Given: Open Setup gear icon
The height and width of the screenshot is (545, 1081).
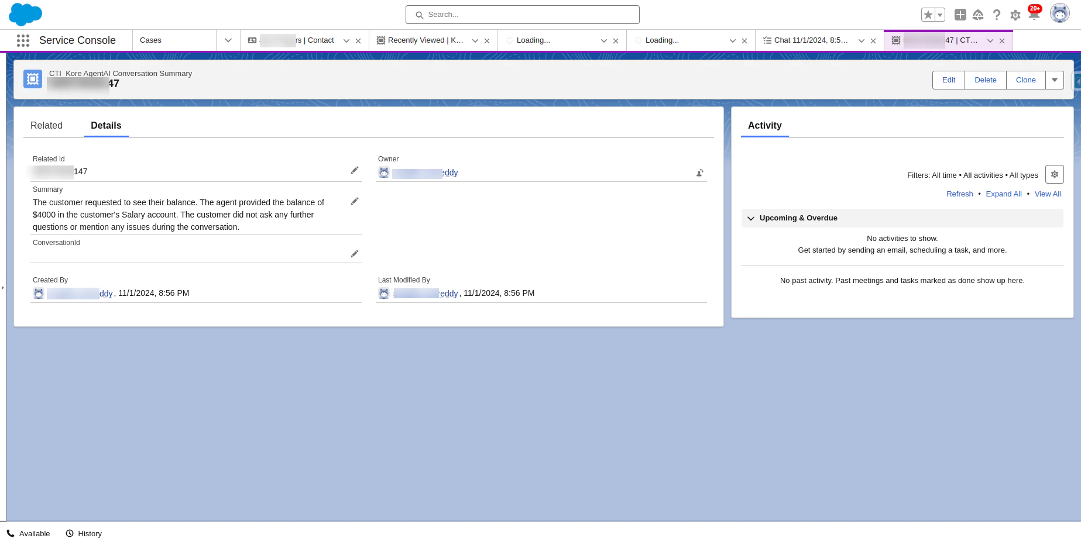Looking at the screenshot, I should (1015, 15).
